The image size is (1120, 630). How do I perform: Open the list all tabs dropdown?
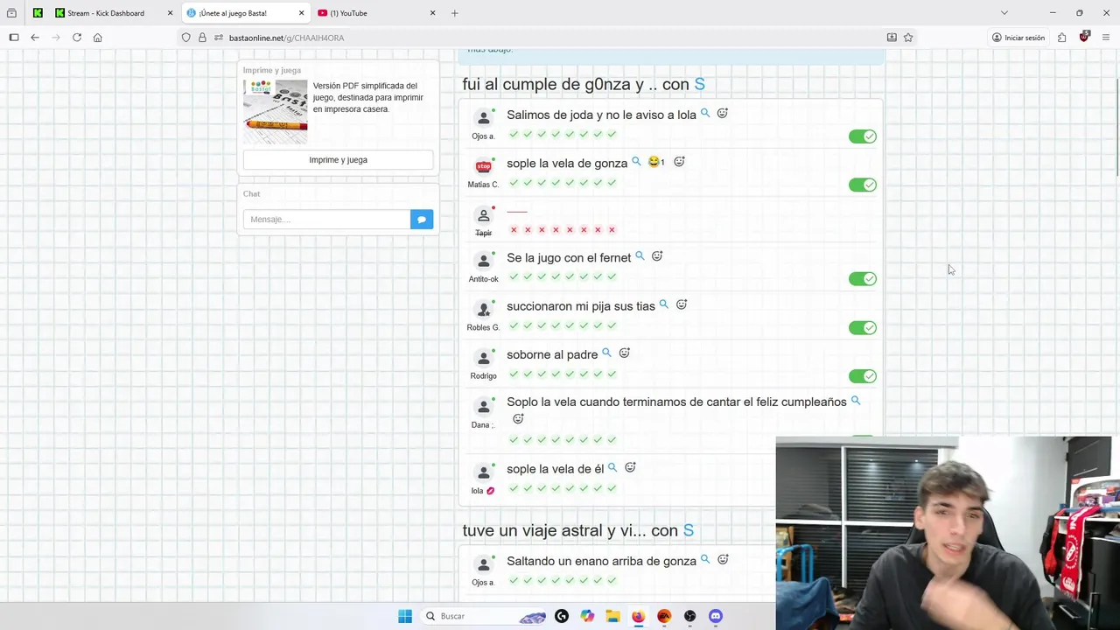click(1004, 13)
